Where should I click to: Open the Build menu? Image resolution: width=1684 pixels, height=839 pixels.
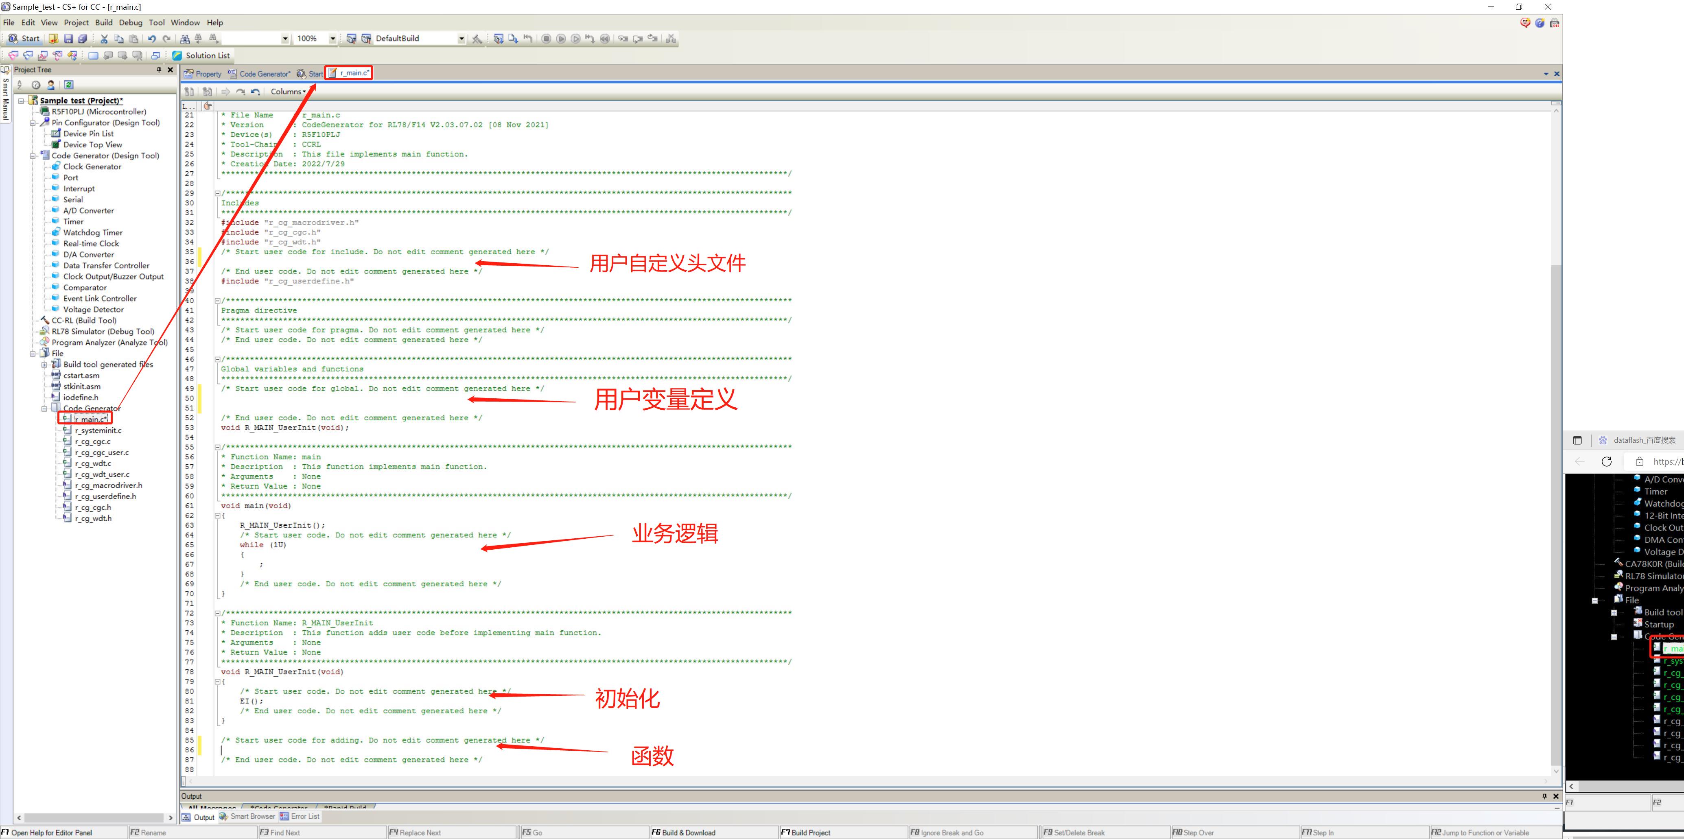coord(104,22)
